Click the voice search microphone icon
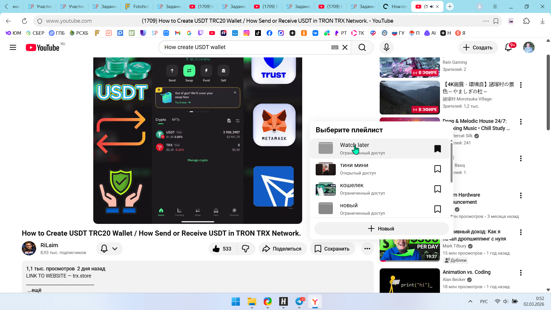Image resolution: width=551 pixels, height=310 pixels. (x=386, y=47)
